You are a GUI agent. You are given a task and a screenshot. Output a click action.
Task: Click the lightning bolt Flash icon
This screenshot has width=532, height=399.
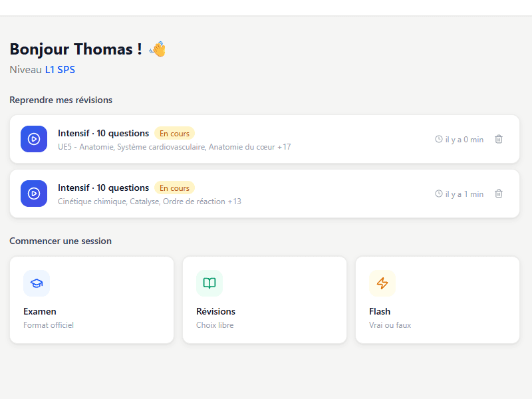pos(382,283)
